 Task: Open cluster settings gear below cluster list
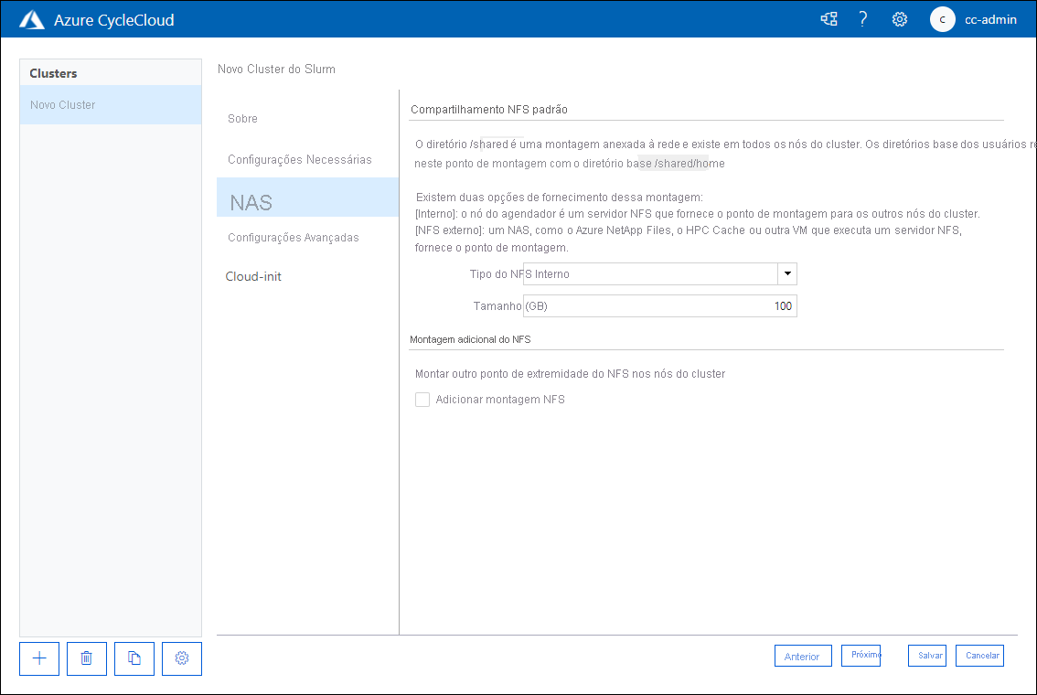pyautogui.click(x=181, y=658)
